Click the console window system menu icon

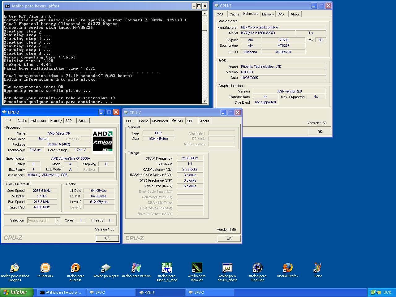coord(7,6)
